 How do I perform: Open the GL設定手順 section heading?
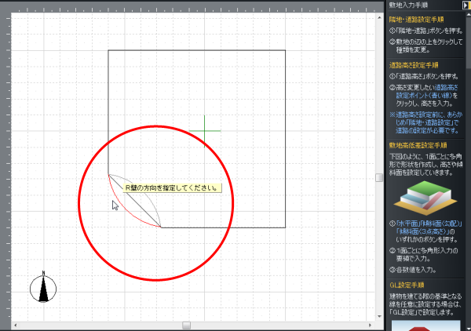coord(406,285)
